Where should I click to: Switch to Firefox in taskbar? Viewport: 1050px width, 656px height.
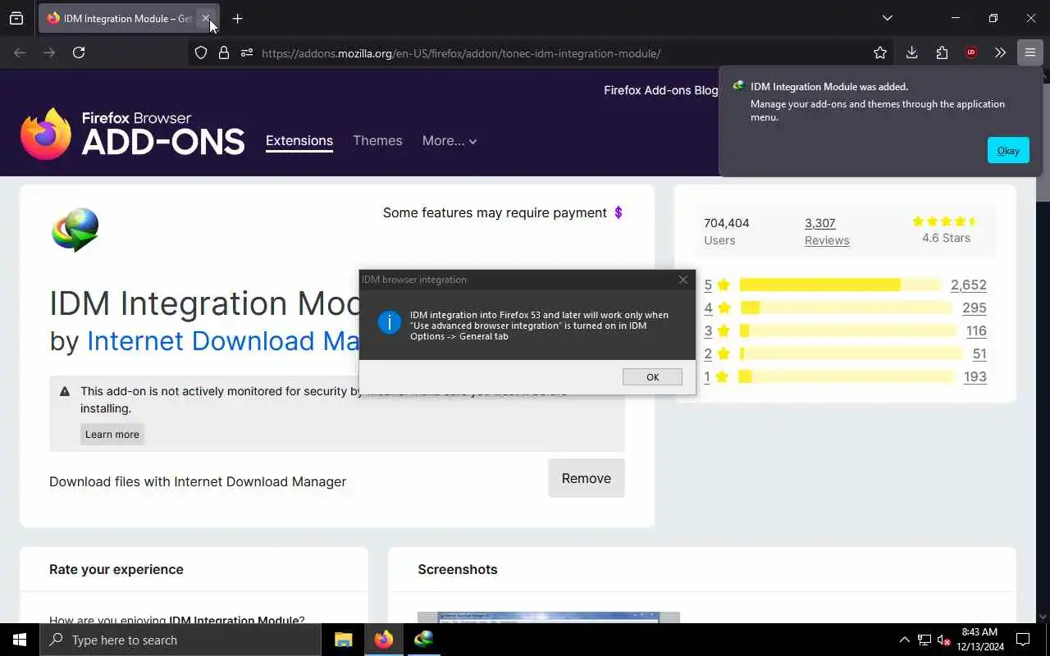(383, 640)
